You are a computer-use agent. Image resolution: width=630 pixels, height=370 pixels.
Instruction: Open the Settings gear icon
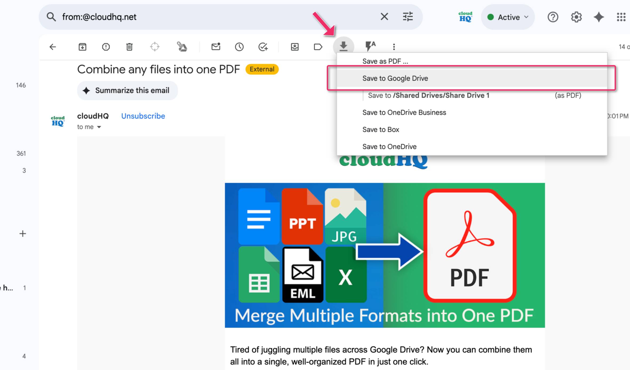coord(576,17)
